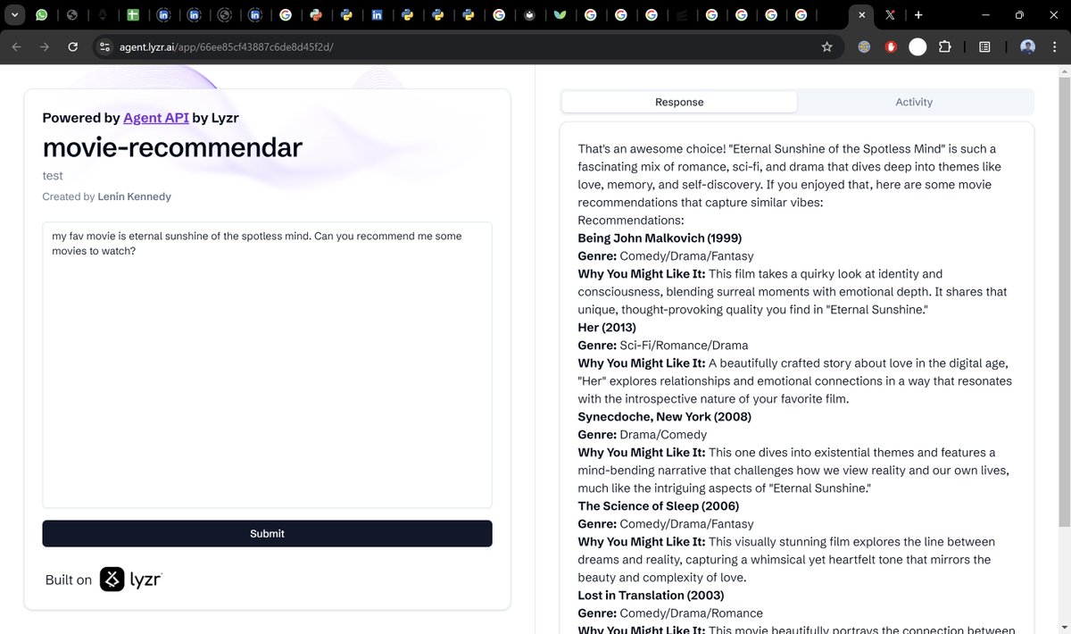The width and height of the screenshot is (1071, 634).
Task: Submit the movie recommendation request
Action: (267, 533)
